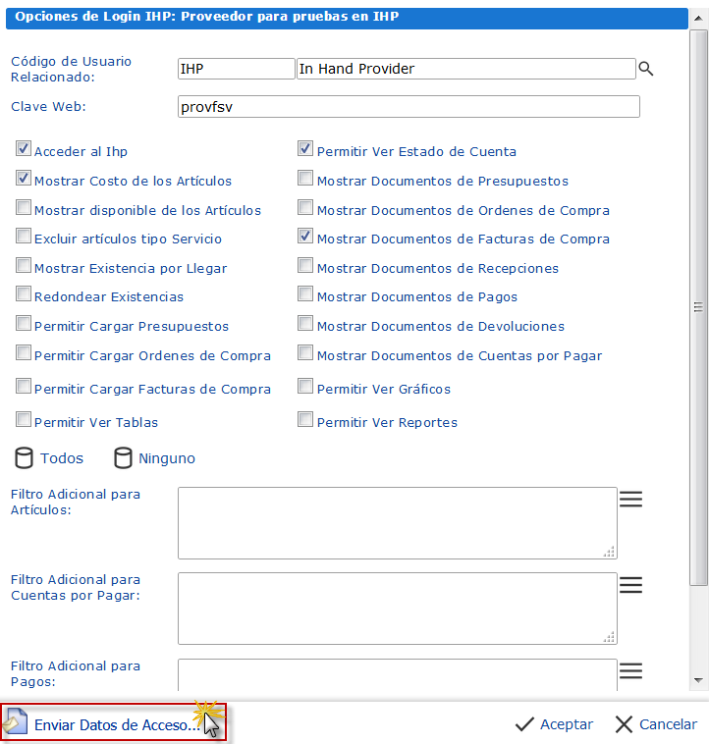Check Permitir Ver Gráficos
Viewport: 709px width, 744px height.
[x=305, y=386]
